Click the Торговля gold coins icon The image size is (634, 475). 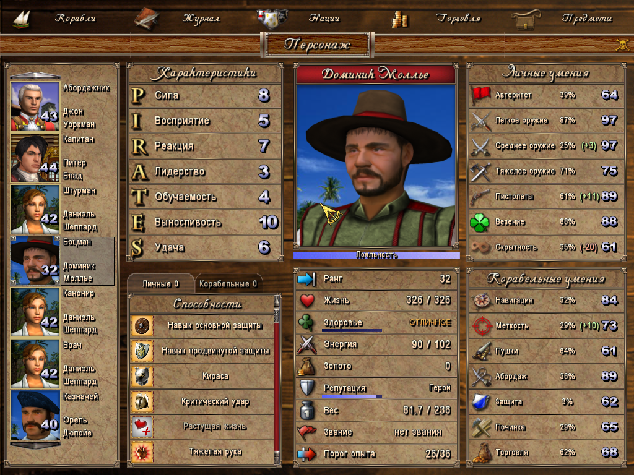[x=400, y=19]
